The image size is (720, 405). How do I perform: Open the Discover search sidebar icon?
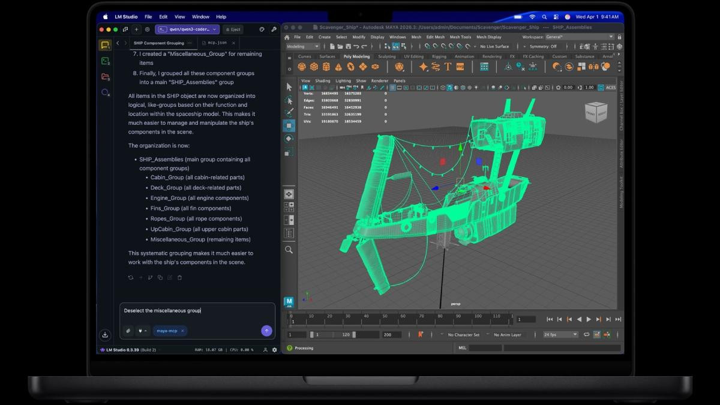pos(105,92)
